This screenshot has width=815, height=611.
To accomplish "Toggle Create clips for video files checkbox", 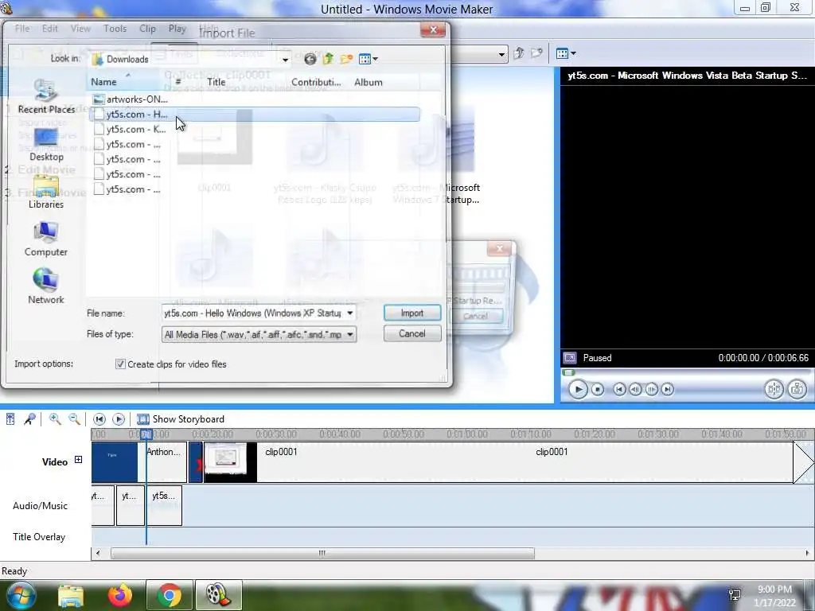I will (120, 364).
